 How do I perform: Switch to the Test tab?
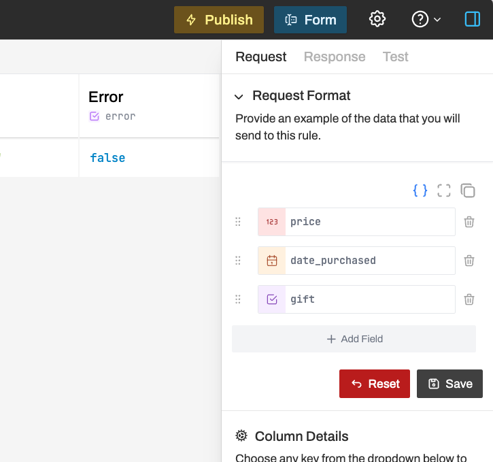[x=395, y=57]
